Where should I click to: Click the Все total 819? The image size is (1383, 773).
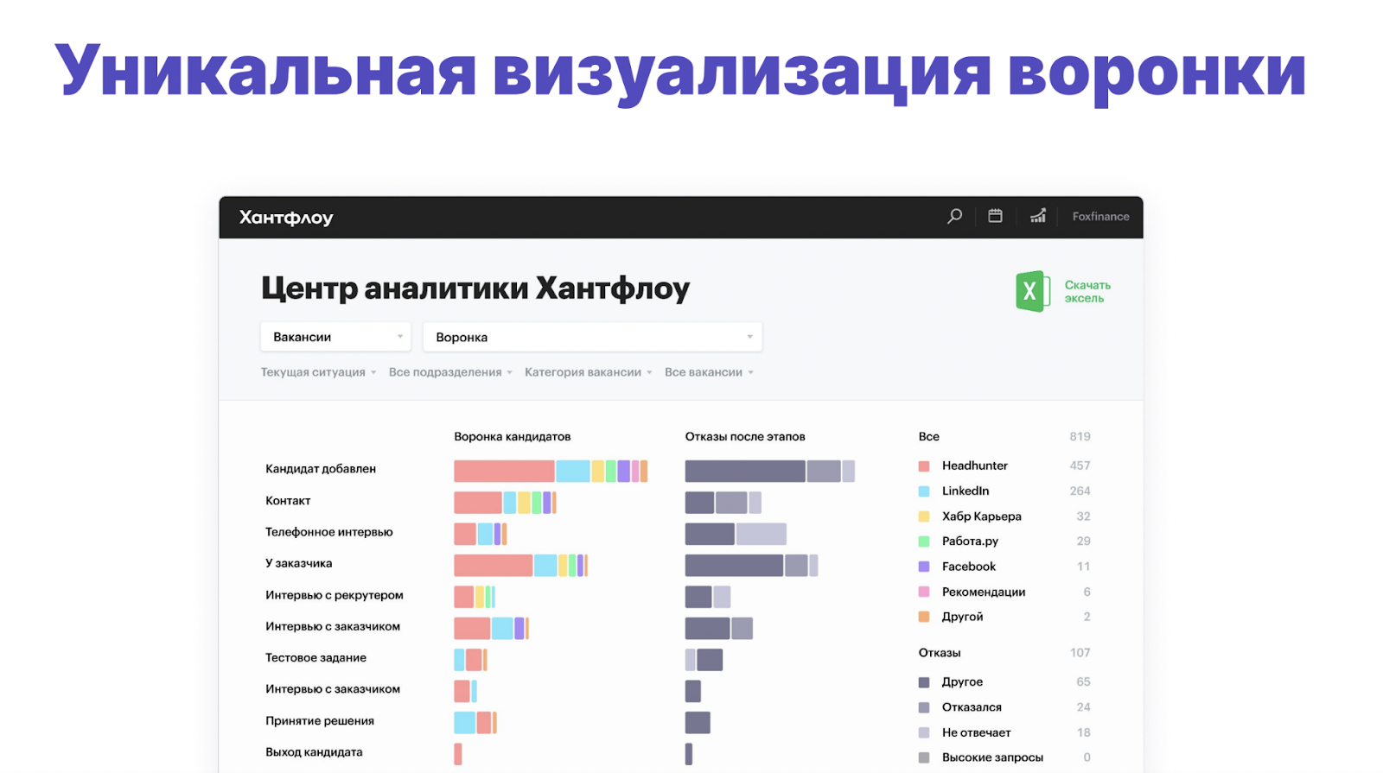(1080, 437)
